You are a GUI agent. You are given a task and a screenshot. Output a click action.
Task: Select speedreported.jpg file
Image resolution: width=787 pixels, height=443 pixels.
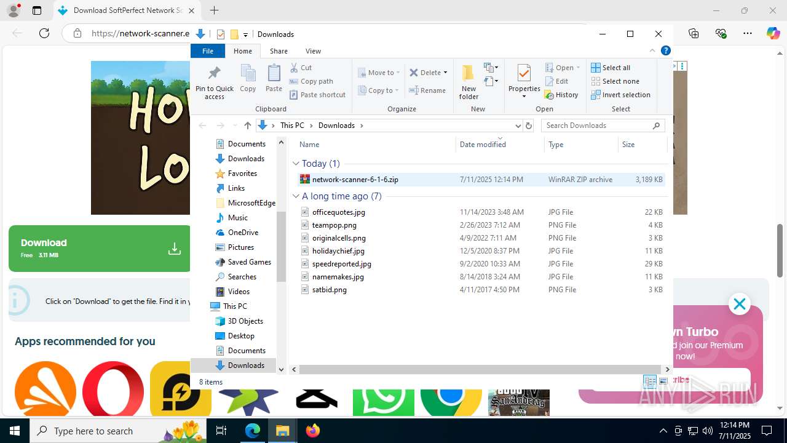point(481,264)
